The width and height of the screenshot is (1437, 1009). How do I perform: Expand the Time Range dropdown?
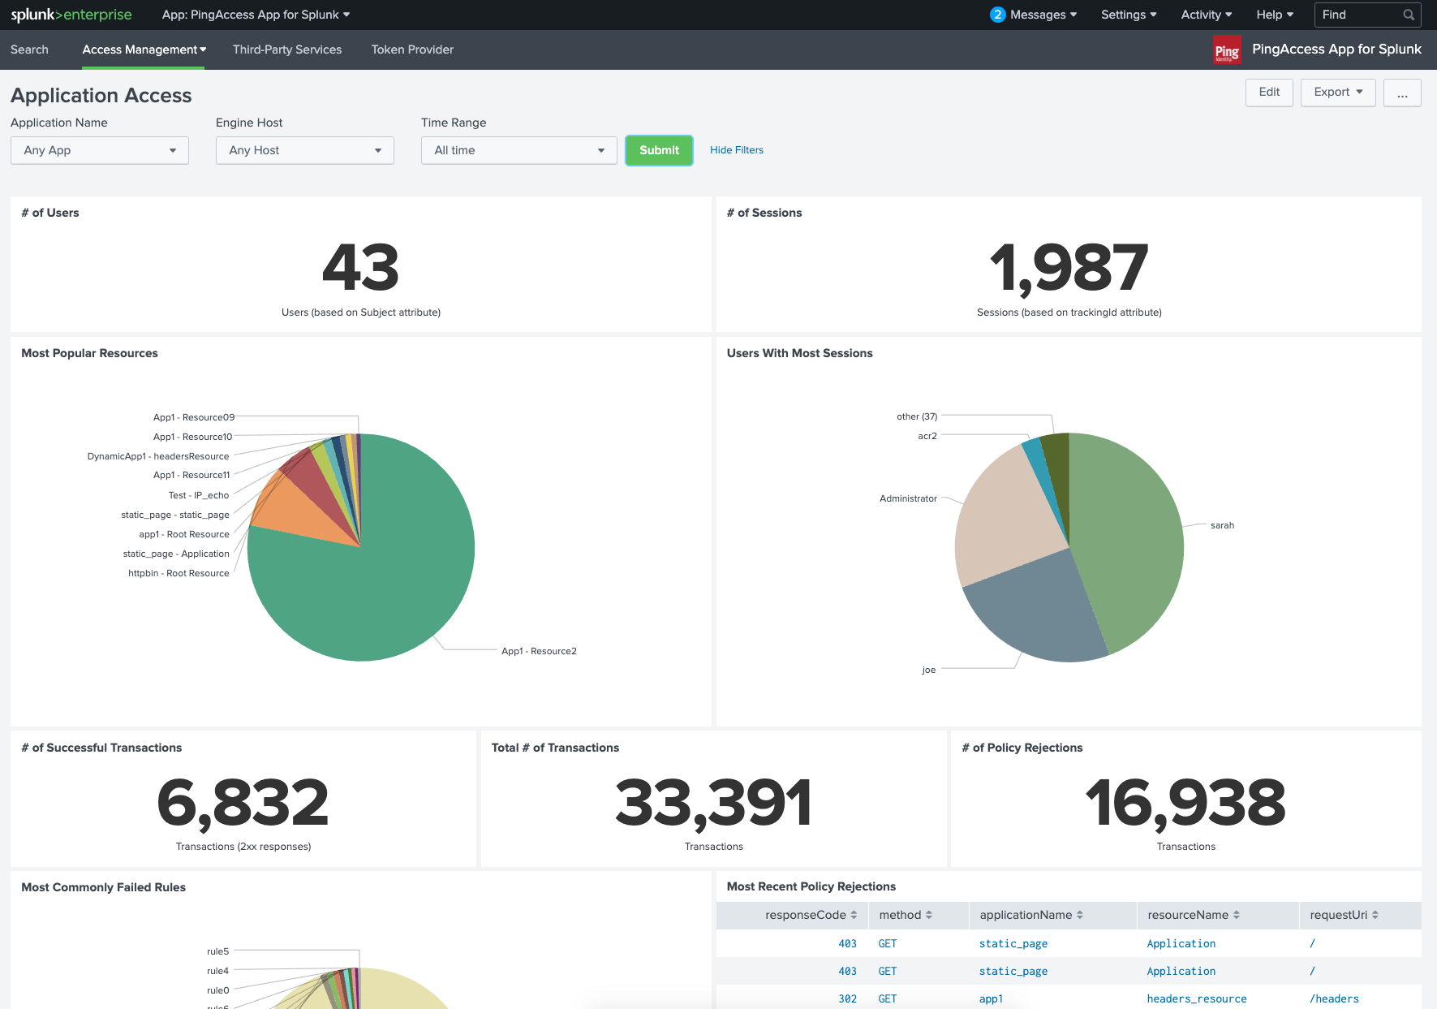(x=519, y=150)
